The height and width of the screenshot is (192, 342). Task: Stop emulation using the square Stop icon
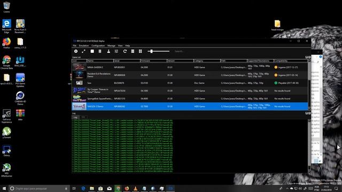point(92,51)
